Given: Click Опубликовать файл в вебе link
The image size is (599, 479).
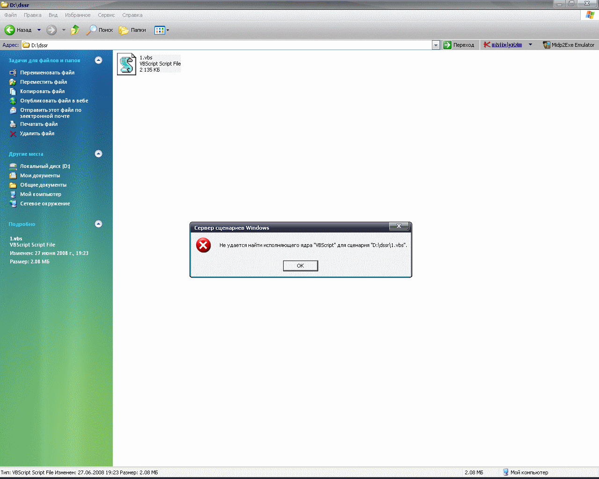Looking at the screenshot, I should pyautogui.click(x=54, y=101).
